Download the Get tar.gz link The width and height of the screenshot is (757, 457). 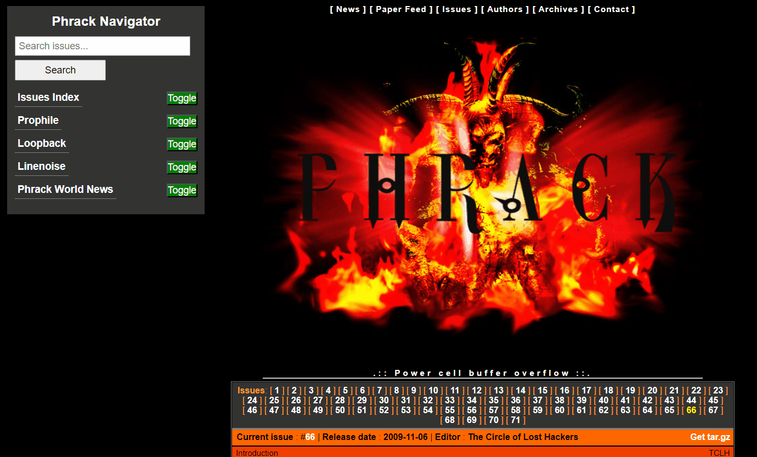(710, 437)
